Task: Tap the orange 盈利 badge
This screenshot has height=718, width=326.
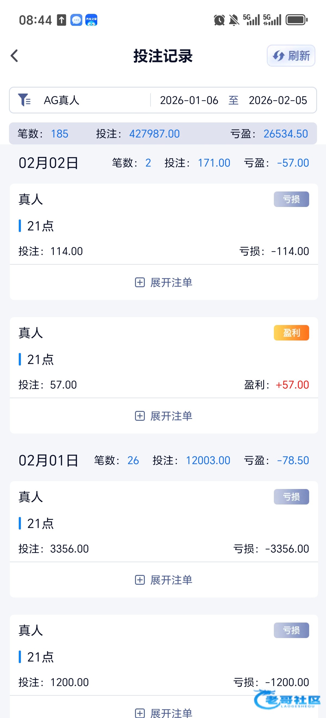Action: coord(291,333)
